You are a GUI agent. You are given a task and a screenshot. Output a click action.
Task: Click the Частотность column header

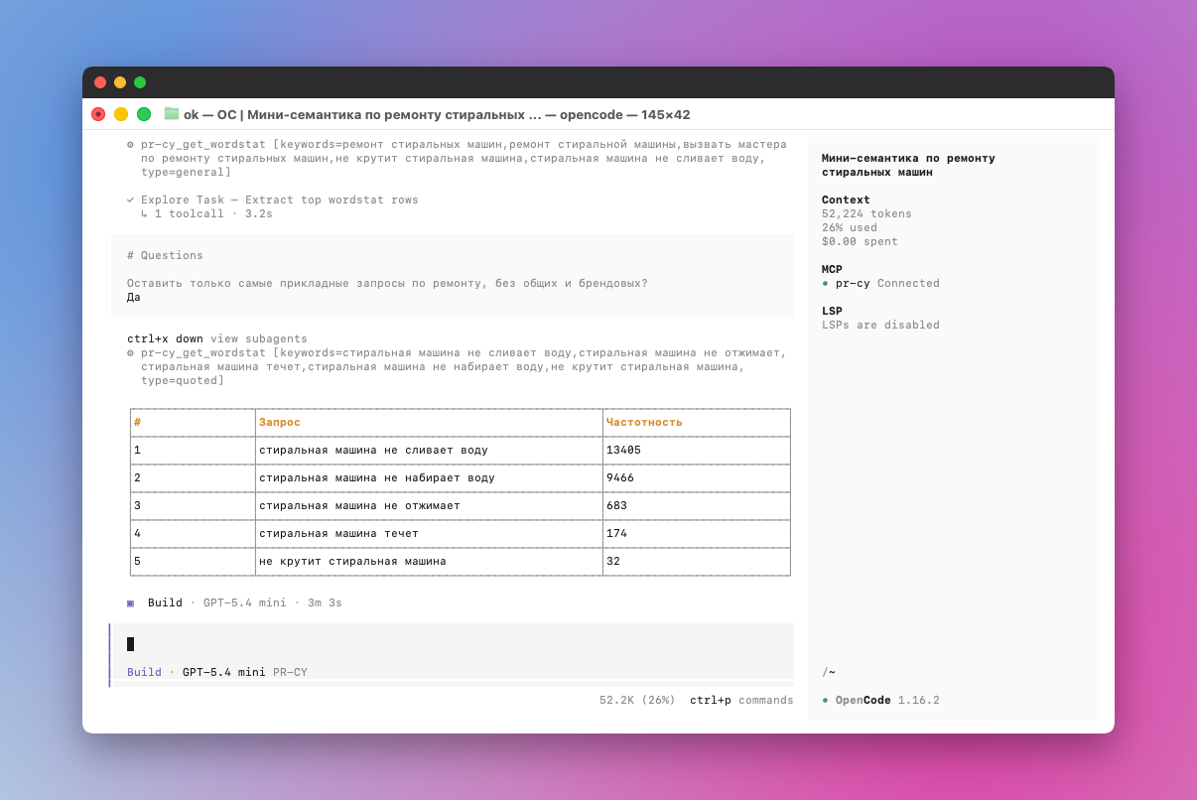[x=644, y=422]
